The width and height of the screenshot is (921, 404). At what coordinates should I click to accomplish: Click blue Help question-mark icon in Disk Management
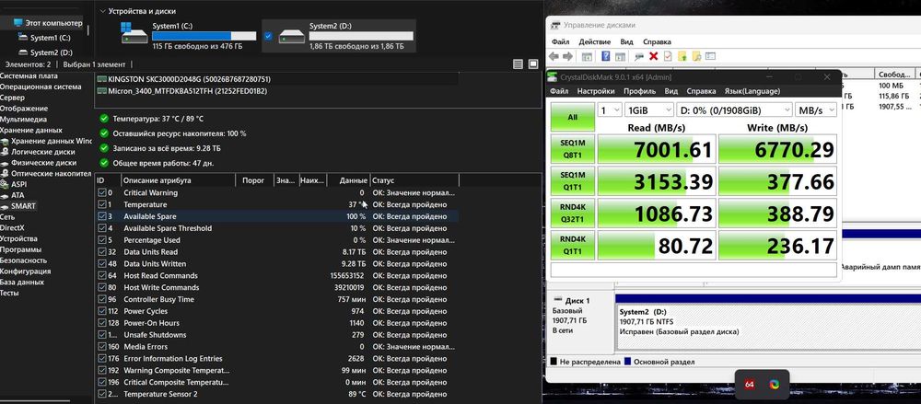[606, 56]
